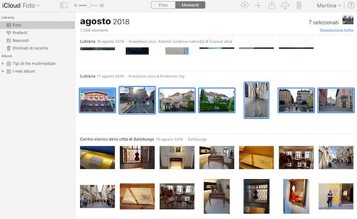This screenshot has height=219, width=357.
Task: Click the large thumbnails zoom-in icon
Action: (102, 5)
